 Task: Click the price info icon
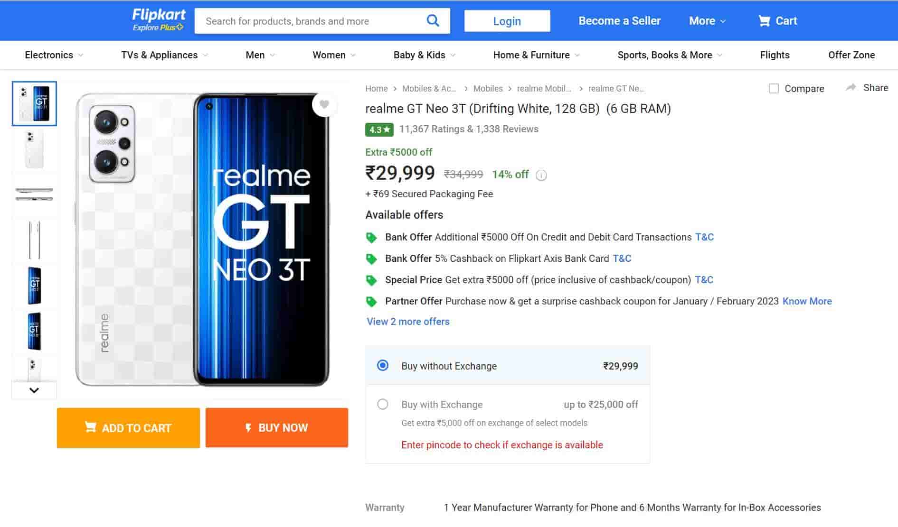[x=541, y=176]
